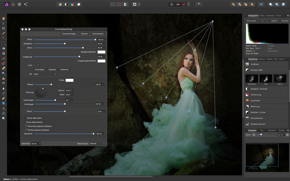Enable Horizontal passend skalieren

[x=26, y=126]
